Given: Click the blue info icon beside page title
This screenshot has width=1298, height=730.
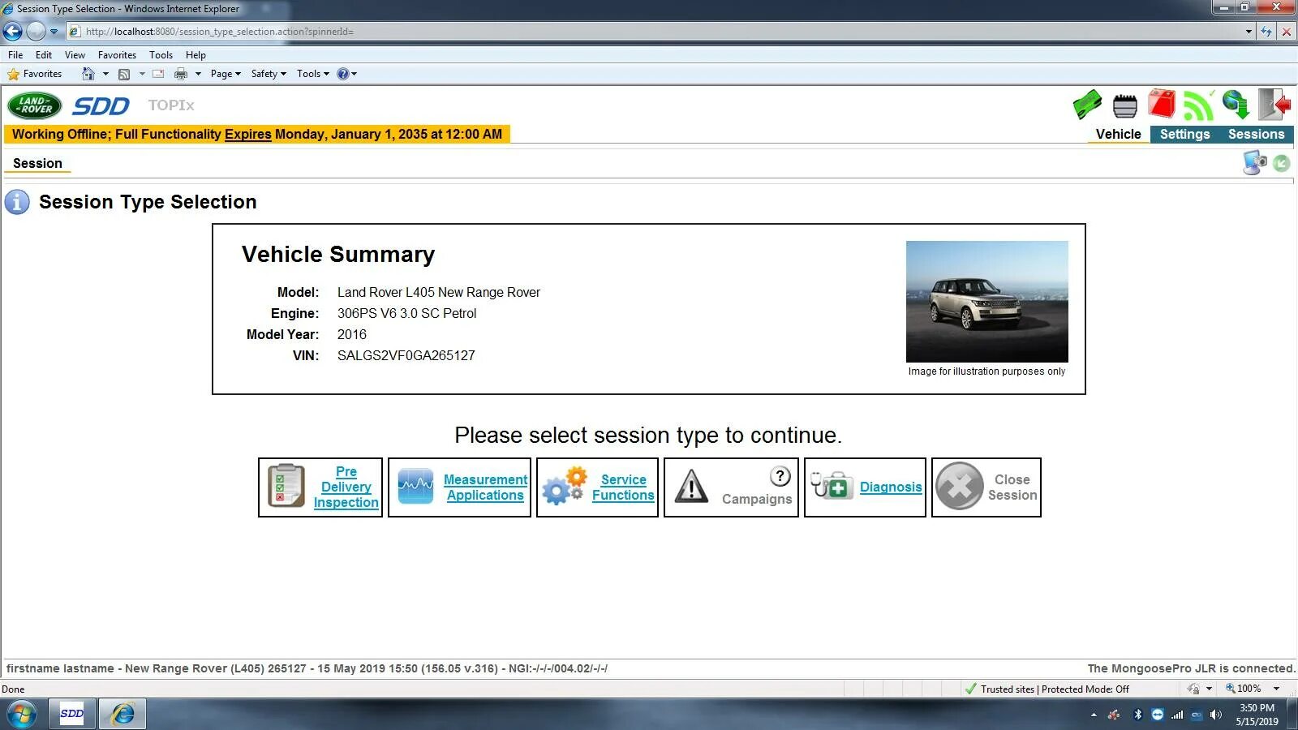Looking at the screenshot, I should pos(17,202).
